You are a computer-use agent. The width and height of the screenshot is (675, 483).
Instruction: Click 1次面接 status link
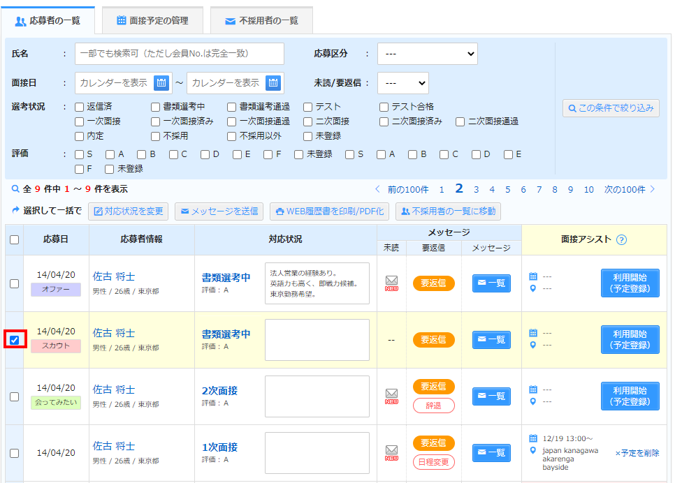[x=219, y=447]
